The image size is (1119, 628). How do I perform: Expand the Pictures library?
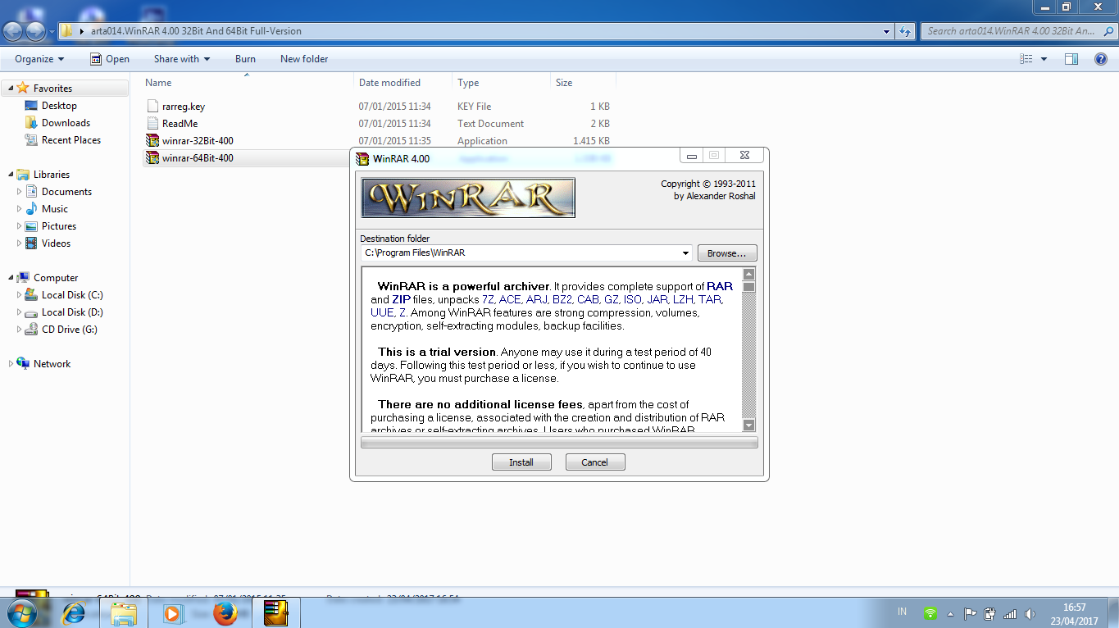pyautogui.click(x=20, y=226)
